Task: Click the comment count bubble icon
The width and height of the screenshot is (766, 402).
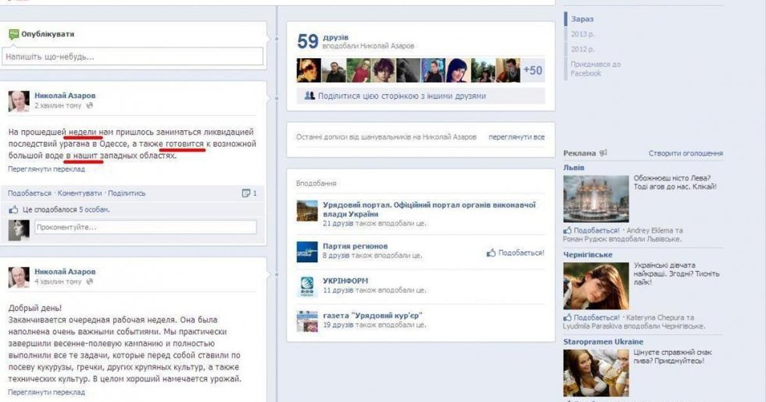Action: pyautogui.click(x=246, y=193)
